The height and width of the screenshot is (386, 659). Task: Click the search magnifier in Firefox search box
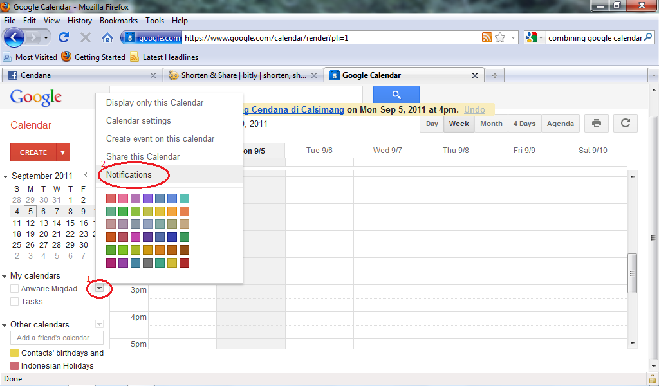tap(647, 37)
